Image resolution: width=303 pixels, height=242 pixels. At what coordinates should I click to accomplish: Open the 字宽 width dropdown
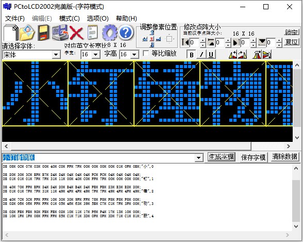[x=96, y=54]
